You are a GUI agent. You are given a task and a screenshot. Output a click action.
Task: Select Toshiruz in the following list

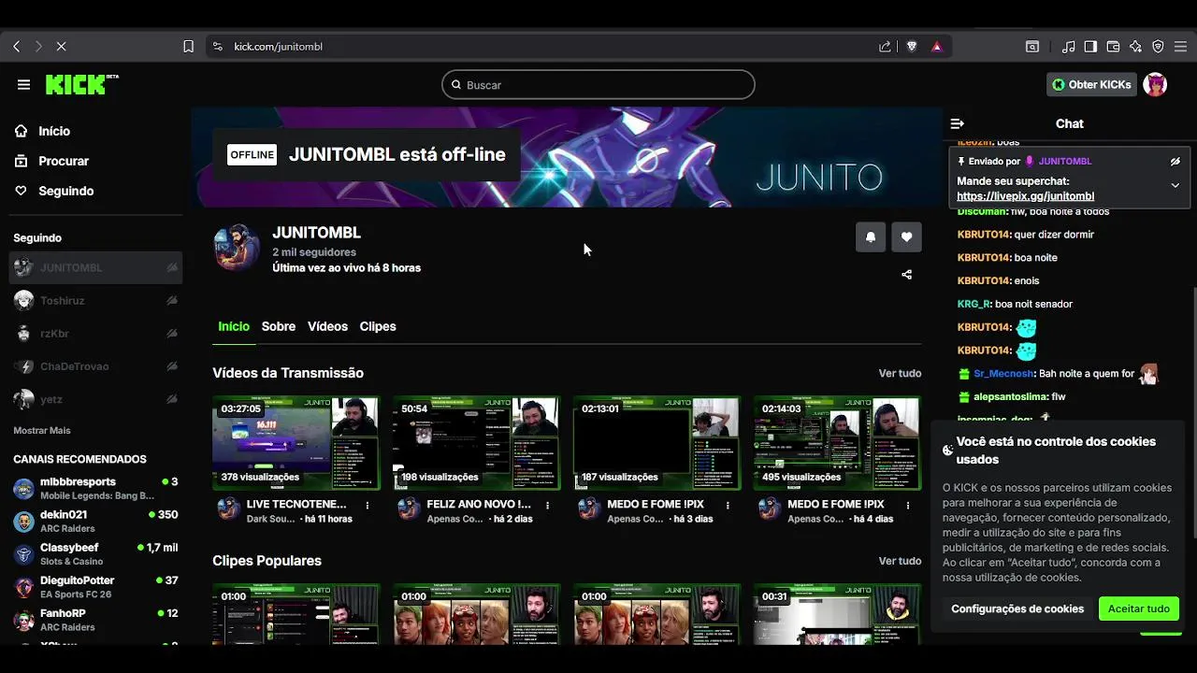coord(95,300)
